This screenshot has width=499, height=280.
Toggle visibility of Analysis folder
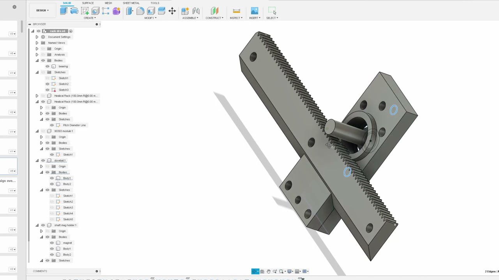43,55
